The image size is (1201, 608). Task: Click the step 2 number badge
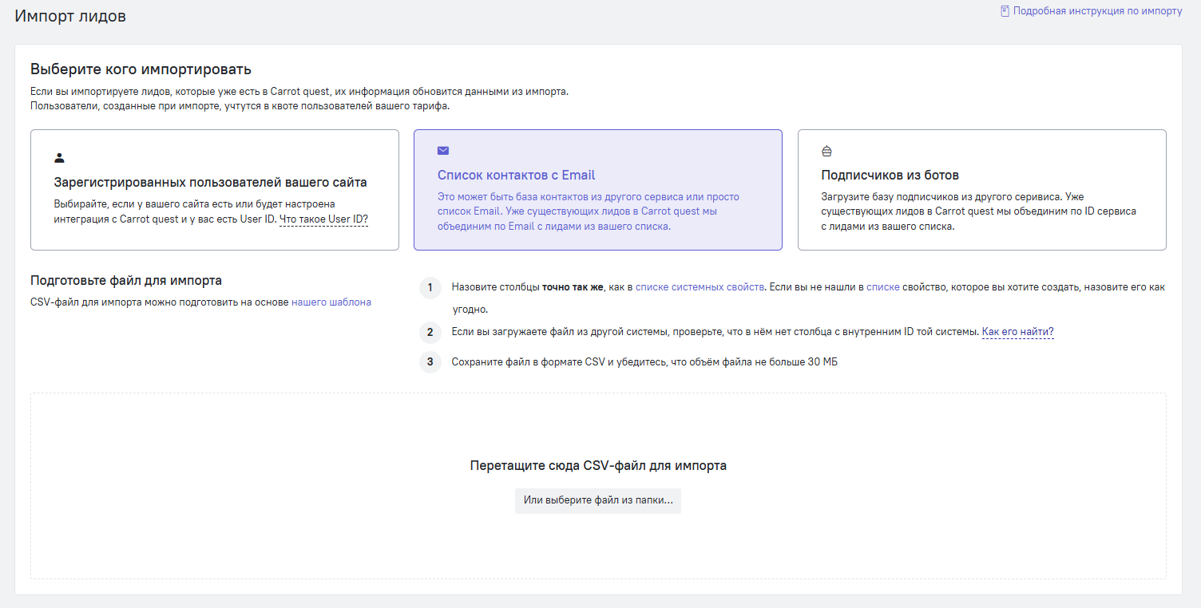[x=430, y=333]
